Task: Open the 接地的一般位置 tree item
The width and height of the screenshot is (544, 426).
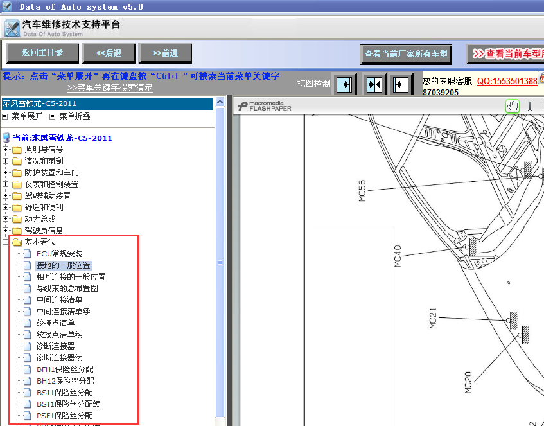Action: (63, 265)
